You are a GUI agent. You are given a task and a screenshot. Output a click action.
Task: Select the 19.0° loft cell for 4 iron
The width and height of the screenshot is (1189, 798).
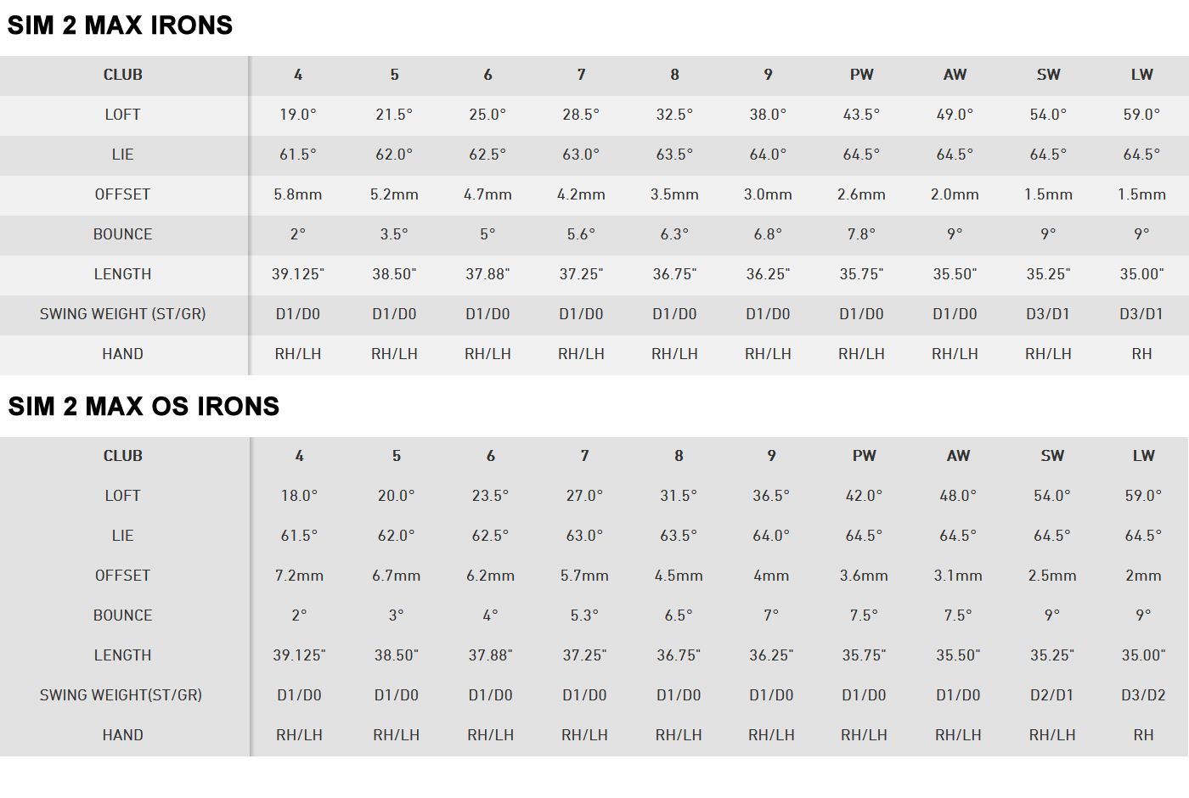298,115
